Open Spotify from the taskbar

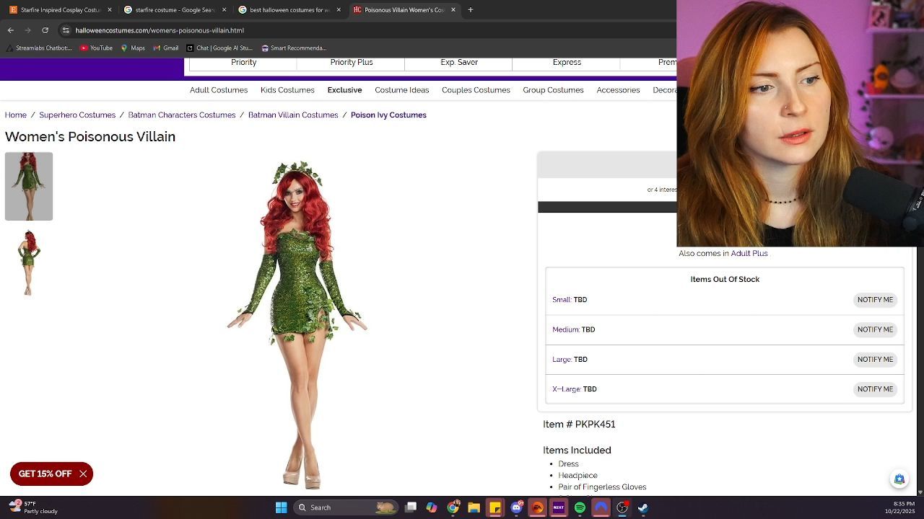coord(580,507)
